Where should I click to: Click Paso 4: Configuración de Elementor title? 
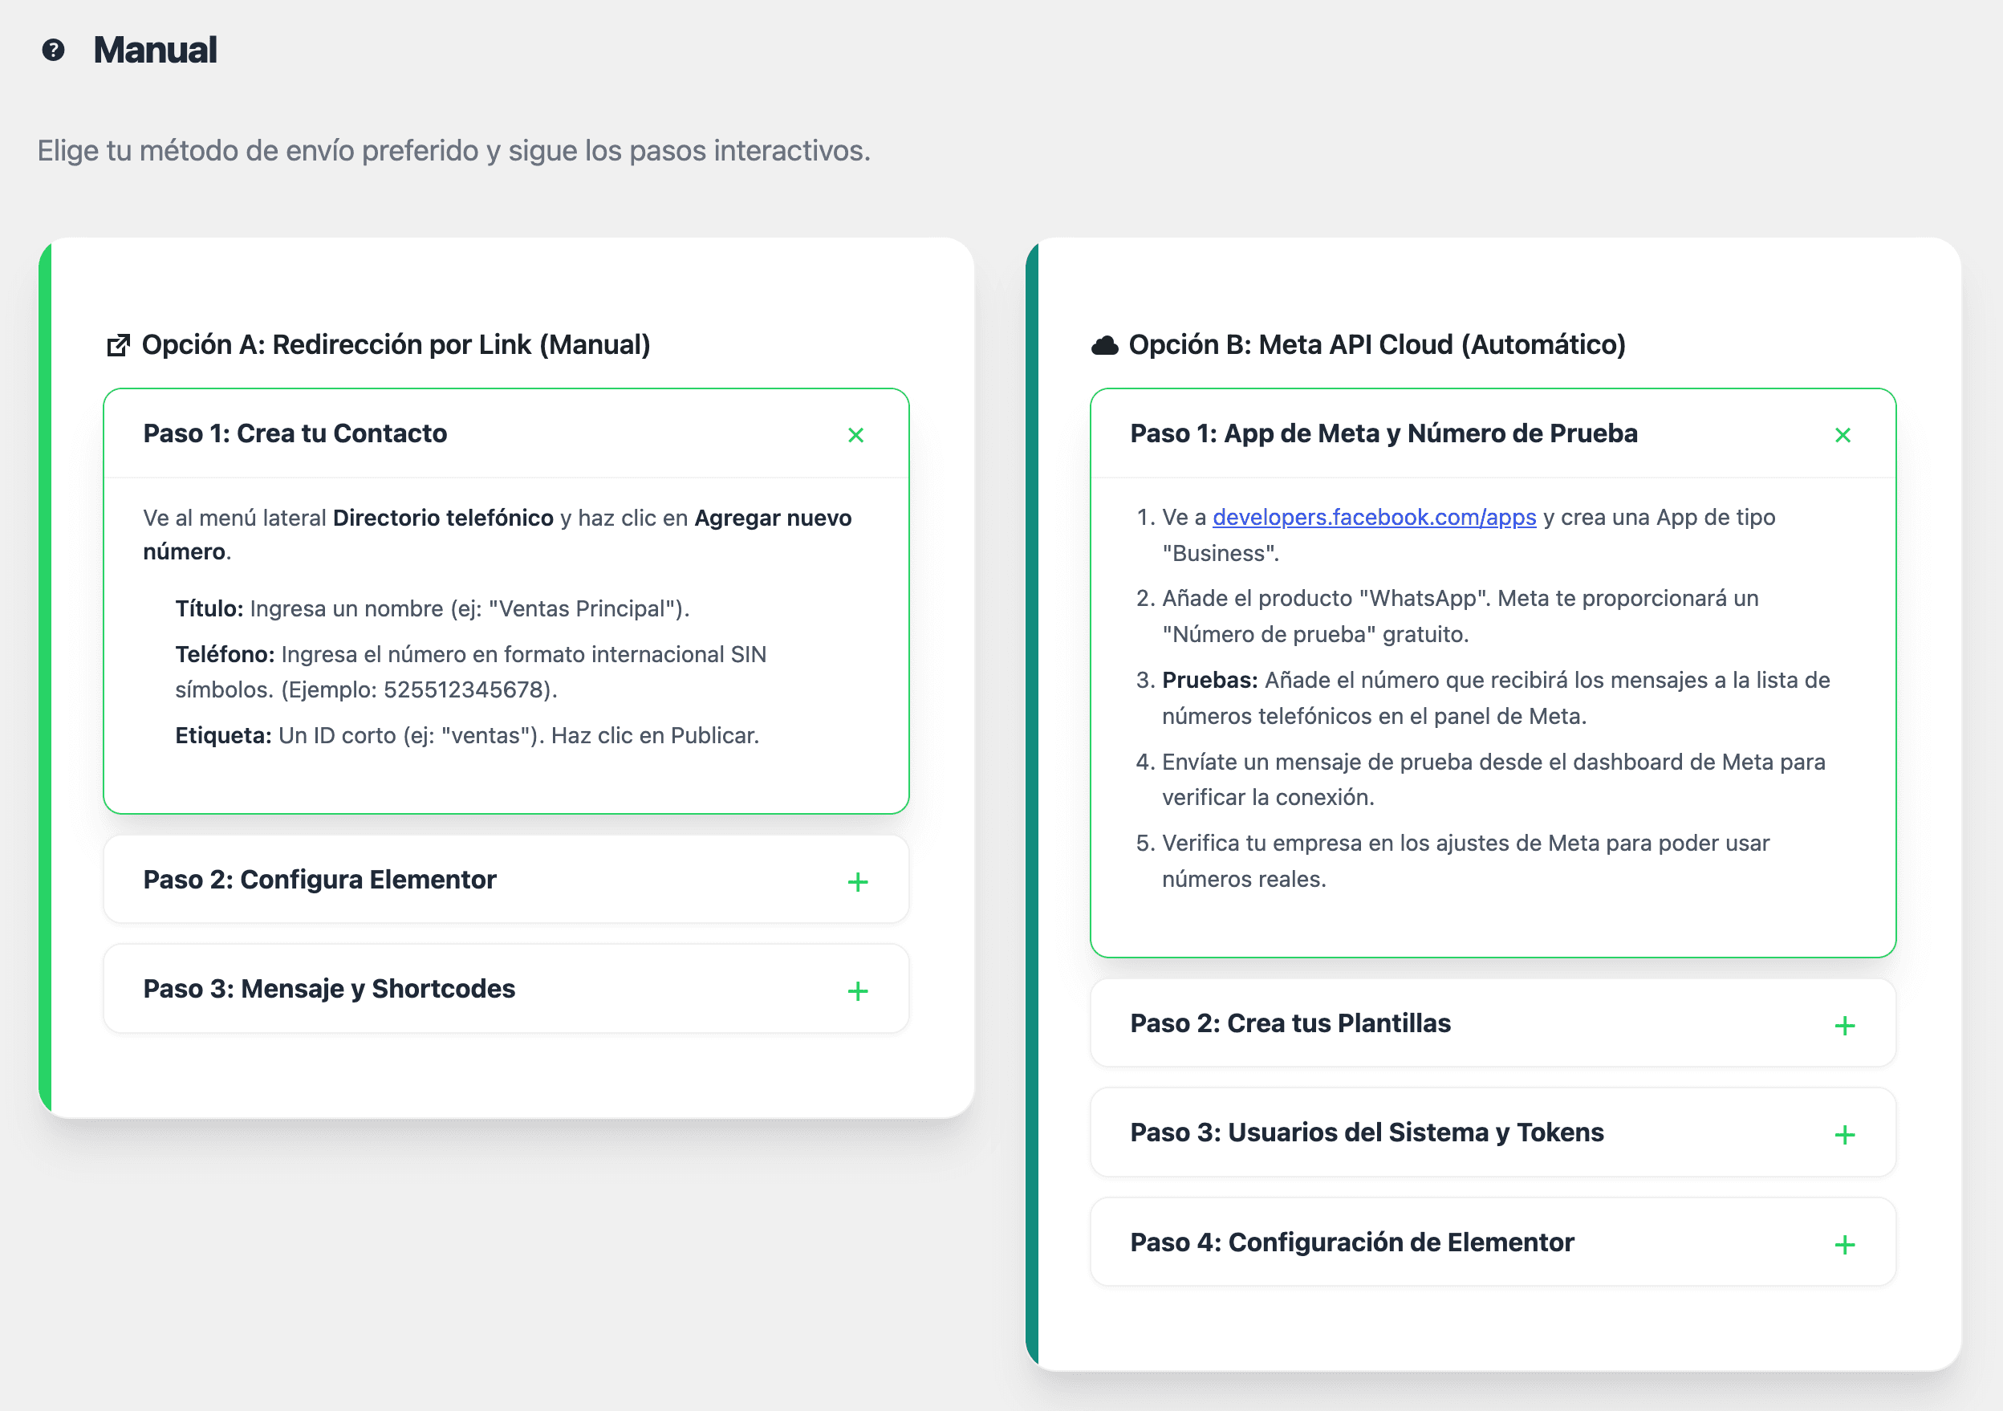click(1351, 1242)
